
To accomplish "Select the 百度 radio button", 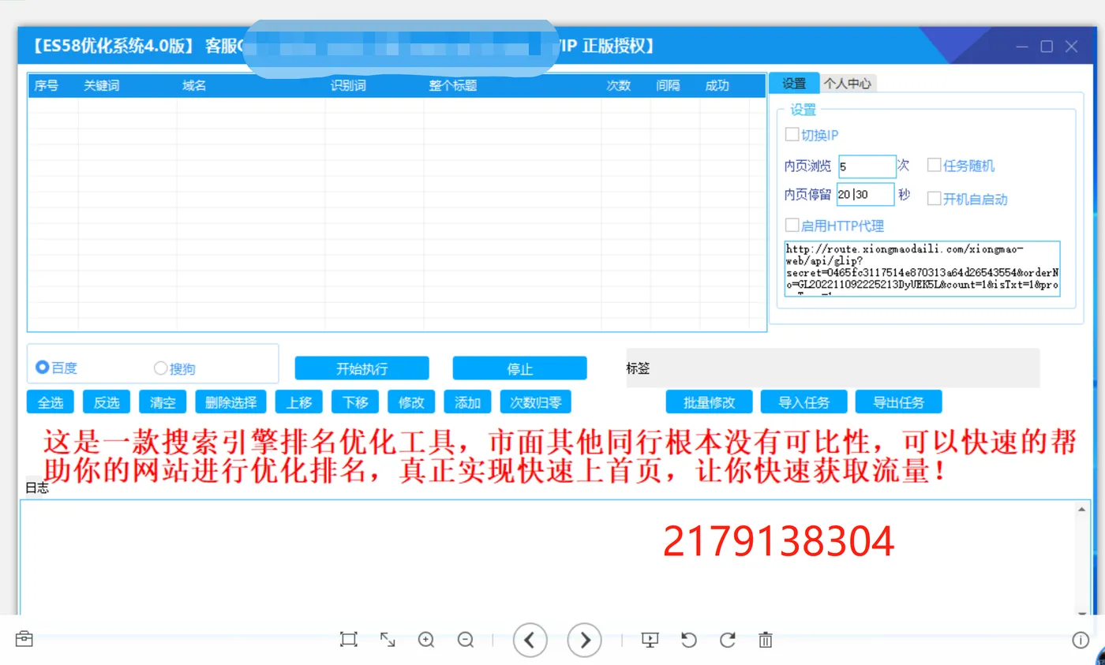I will (43, 368).
